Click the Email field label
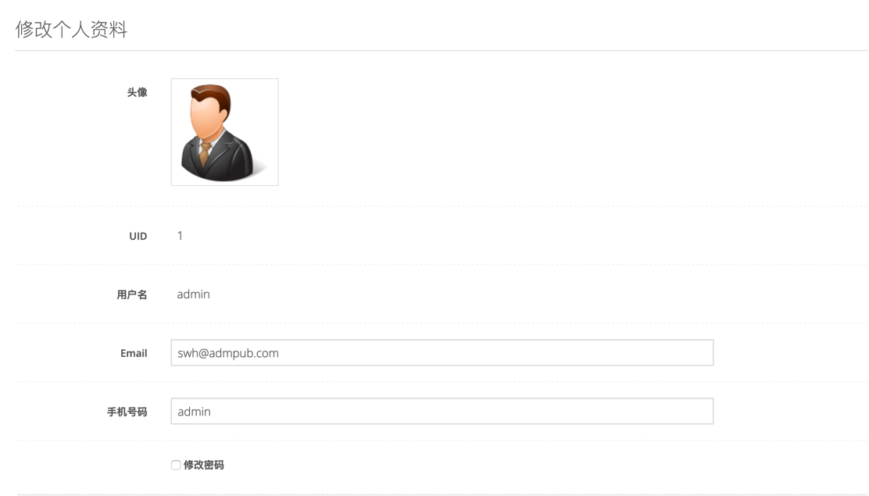This screenshot has height=496, width=869. tap(134, 353)
